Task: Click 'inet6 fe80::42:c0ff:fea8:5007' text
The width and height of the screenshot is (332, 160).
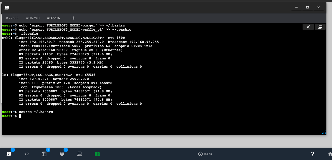Action: (x=49, y=46)
